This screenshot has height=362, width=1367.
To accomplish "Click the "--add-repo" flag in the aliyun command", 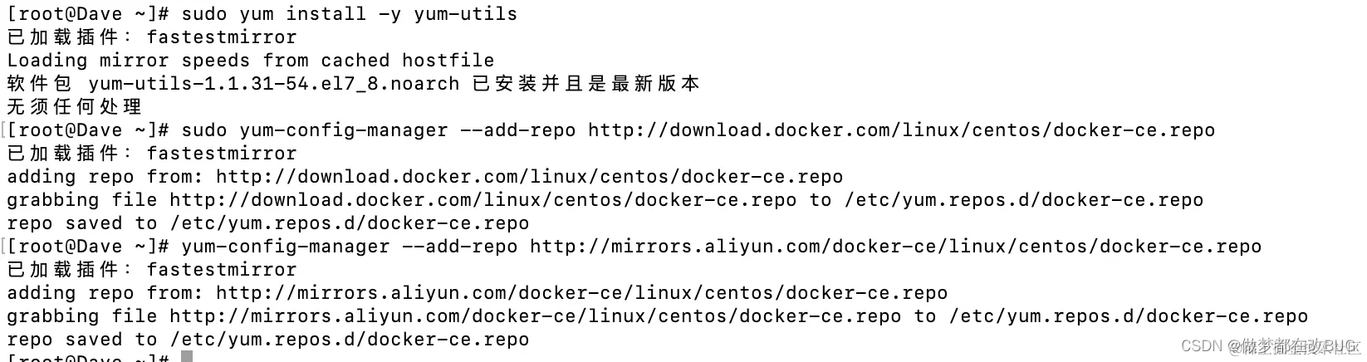I will 459,247.
